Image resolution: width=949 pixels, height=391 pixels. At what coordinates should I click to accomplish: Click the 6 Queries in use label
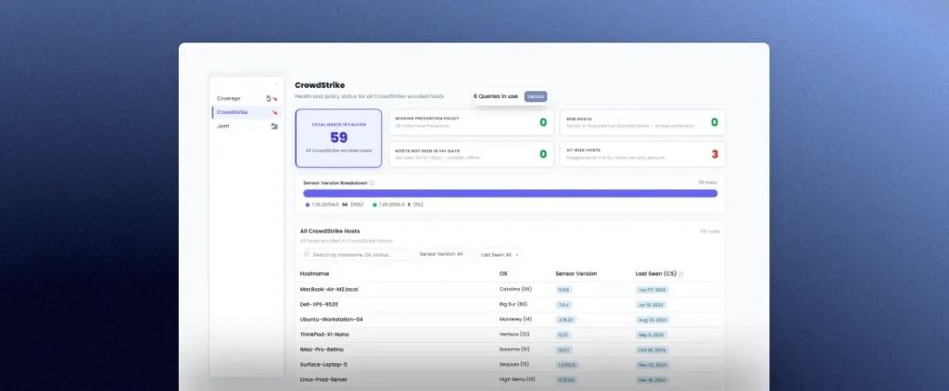(x=496, y=96)
